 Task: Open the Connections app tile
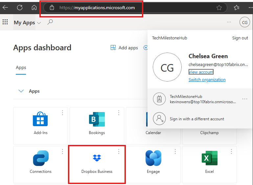(x=40, y=165)
